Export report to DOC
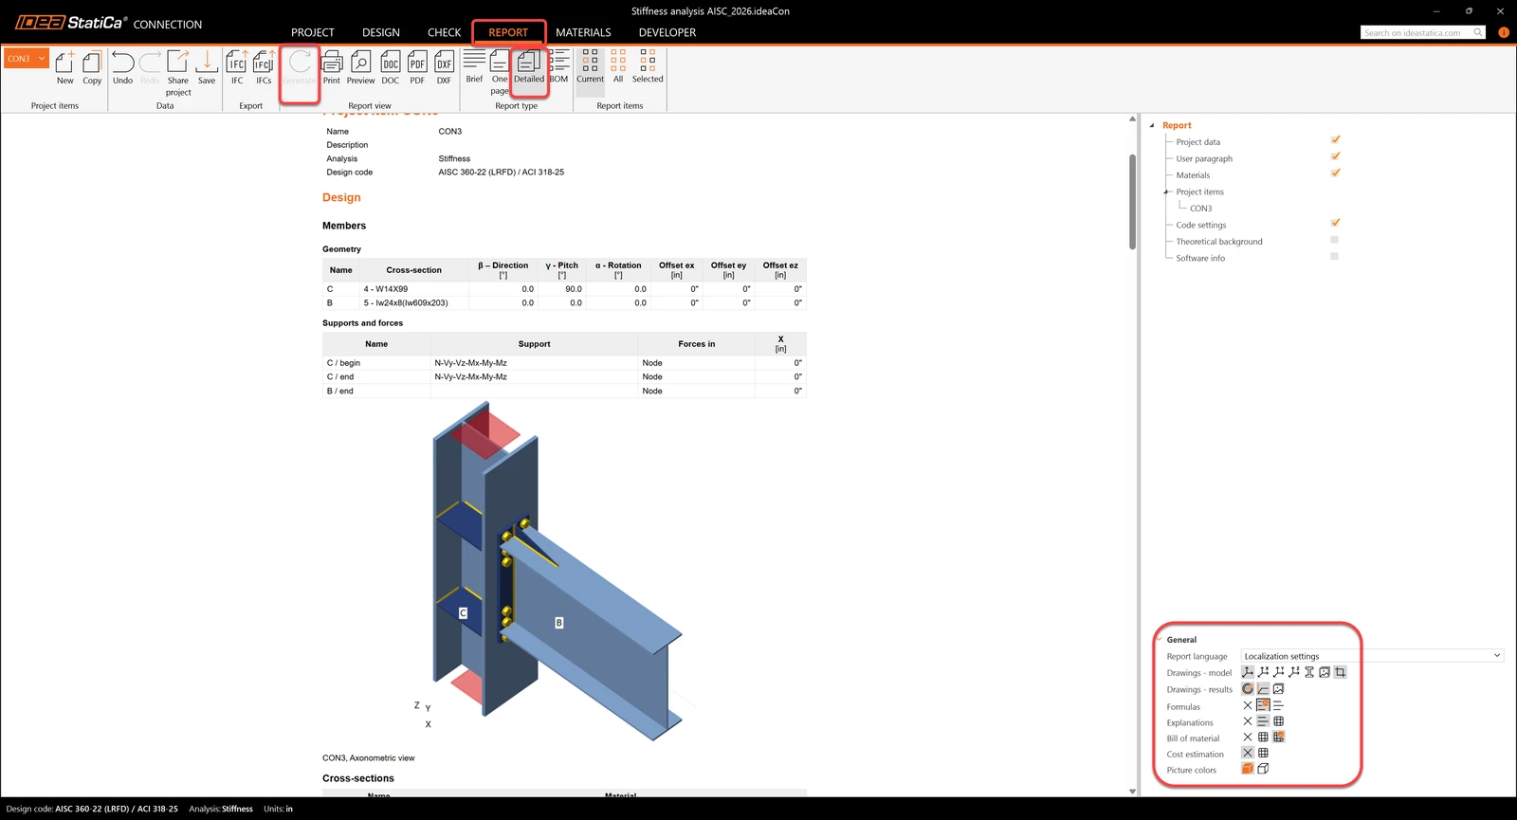Image resolution: width=1517 pixels, height=820 pixels. pyautogui.click(x=391, y=68)
